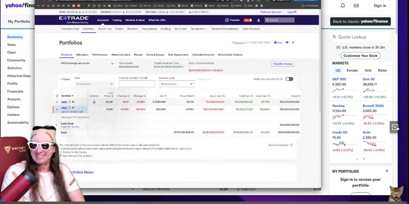Collapse the Filters section
Screen dimensions: 409x204
point(65,79)
